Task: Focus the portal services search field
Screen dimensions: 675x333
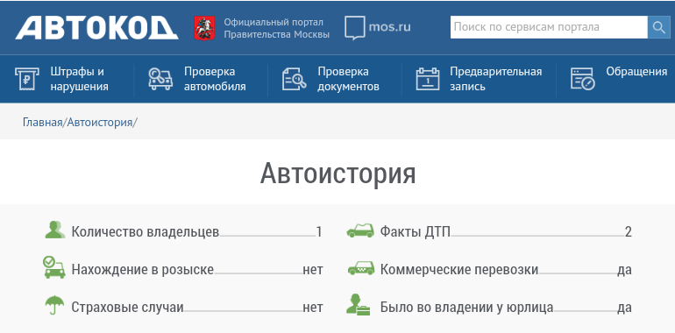Action: click(x=549, y=27)
